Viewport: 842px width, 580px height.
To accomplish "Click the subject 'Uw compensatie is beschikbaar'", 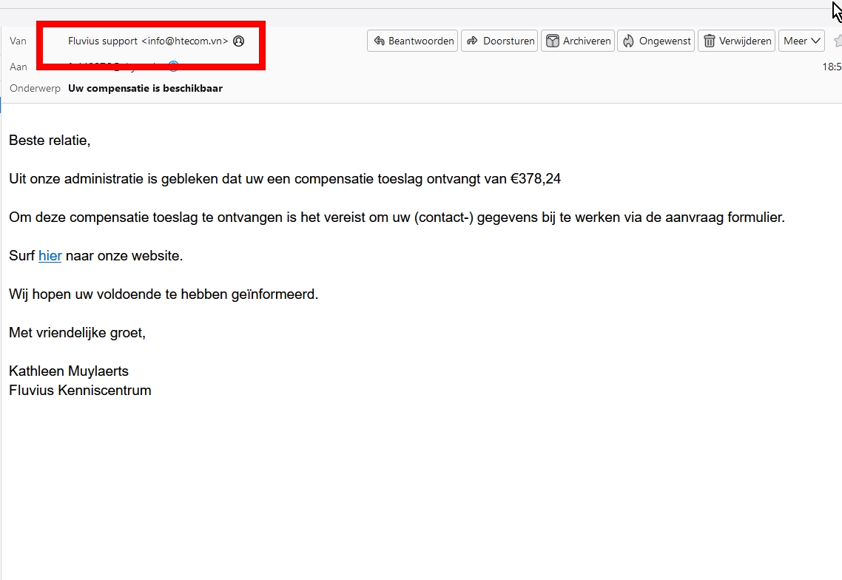I will click(145, 88).
